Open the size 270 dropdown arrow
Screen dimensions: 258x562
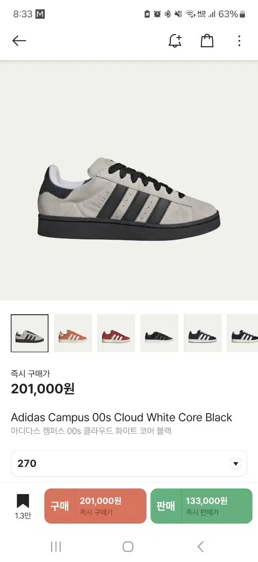click(x=236, y=464)
